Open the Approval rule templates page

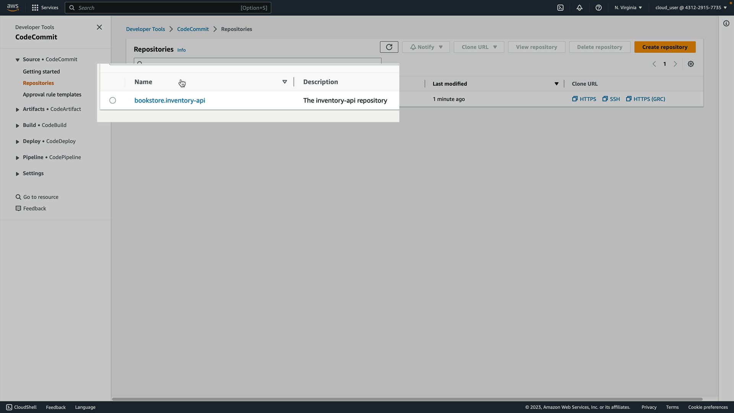pyautogui.click(x=52, y=94)
